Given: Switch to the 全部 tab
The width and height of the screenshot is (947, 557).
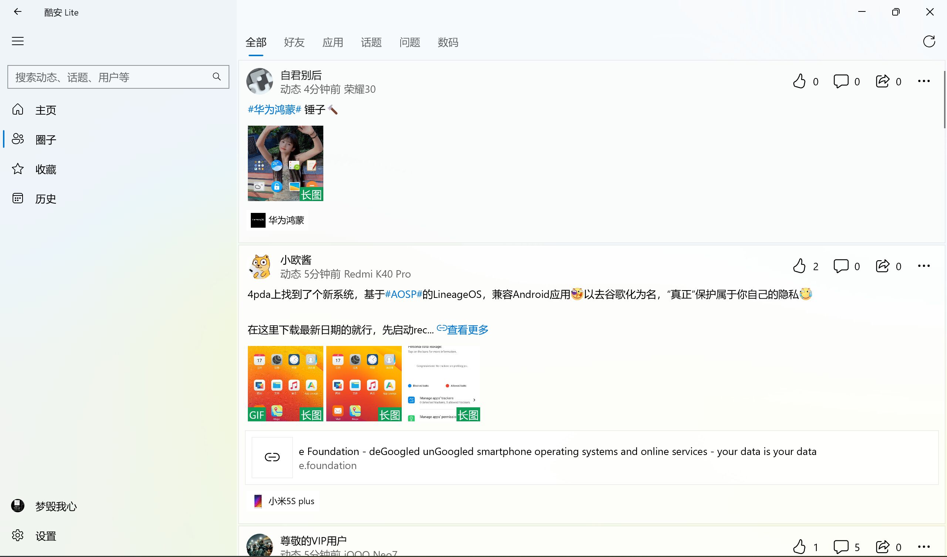Looking at the screenshot, I should pyautogui.click(x=256, y=43).
